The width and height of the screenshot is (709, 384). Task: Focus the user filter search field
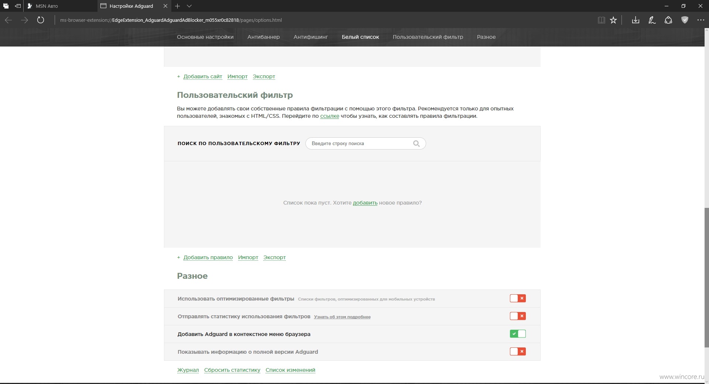click(x=366, y=144)
